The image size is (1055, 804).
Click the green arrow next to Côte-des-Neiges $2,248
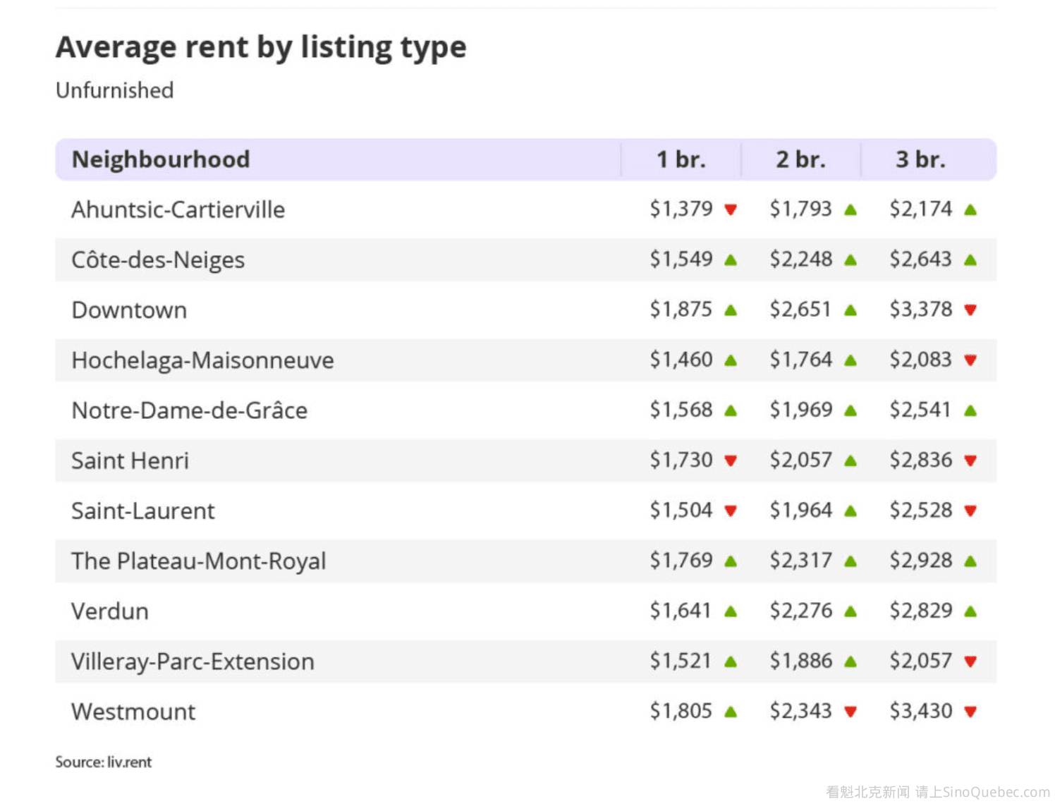pos(850,260)
